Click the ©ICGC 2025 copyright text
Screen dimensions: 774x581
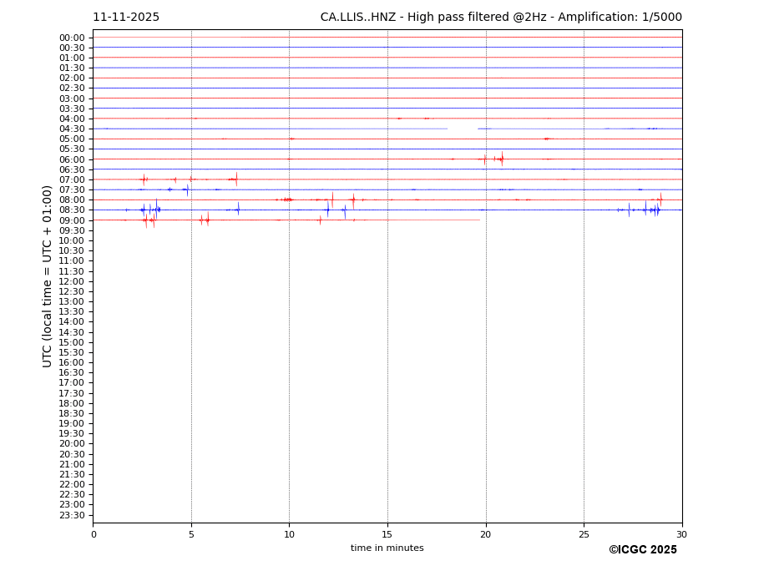click(x=642, y=550)
